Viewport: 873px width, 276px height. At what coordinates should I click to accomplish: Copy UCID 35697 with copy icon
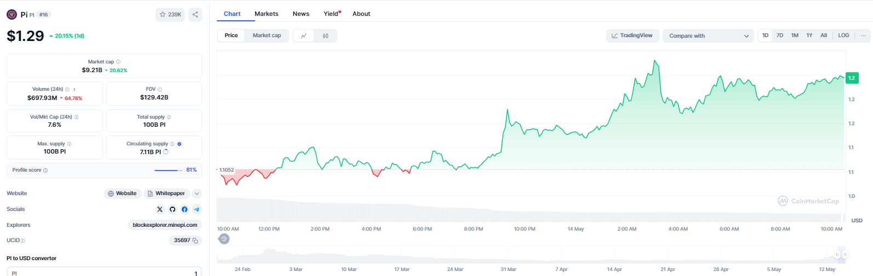click(195, 240)
